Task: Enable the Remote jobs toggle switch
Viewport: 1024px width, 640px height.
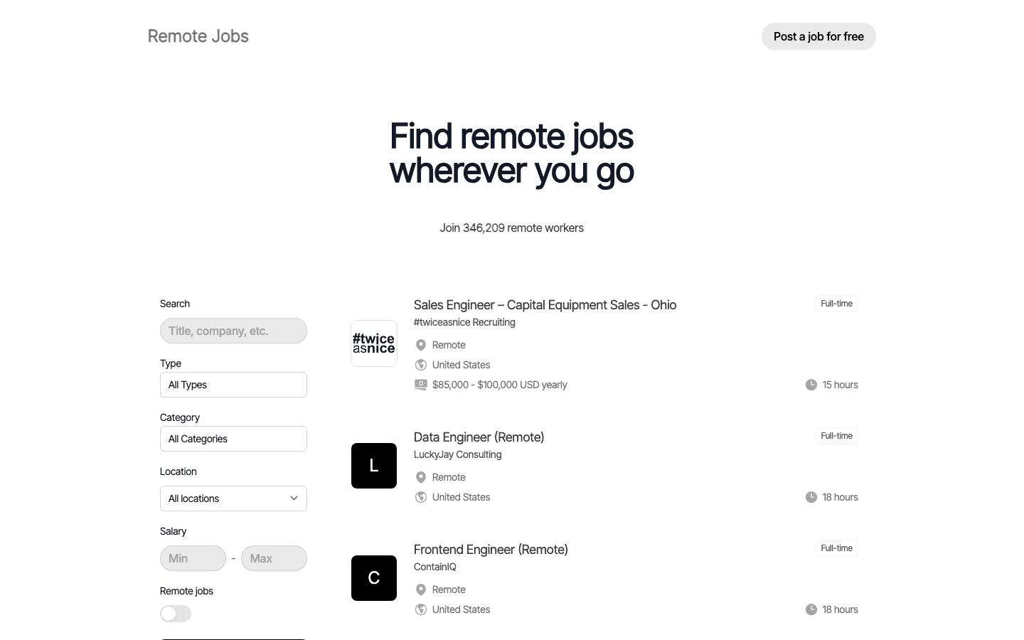Action: [175, 613]
